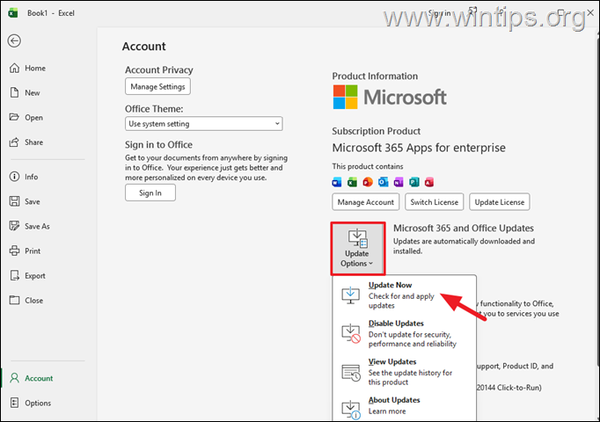Click the Save floppy disk icon

coord(15,201)
